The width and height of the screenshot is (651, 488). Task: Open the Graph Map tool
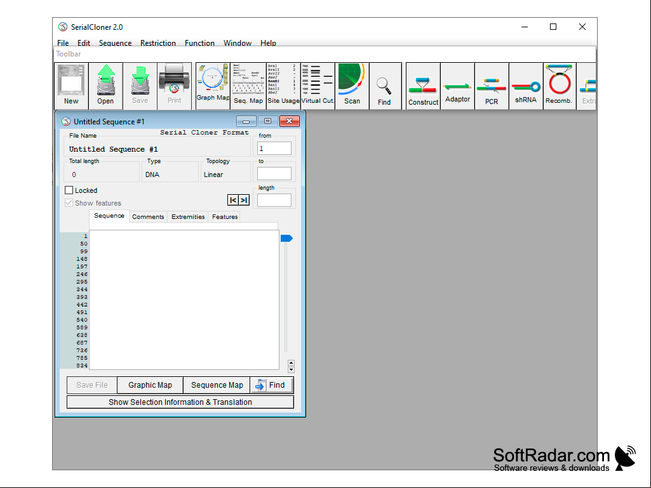coord(213,86)
